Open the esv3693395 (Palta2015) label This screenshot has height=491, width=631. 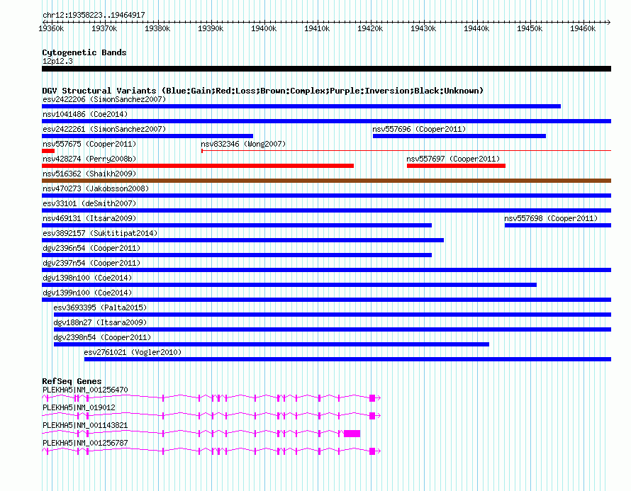tap(100, 307)
